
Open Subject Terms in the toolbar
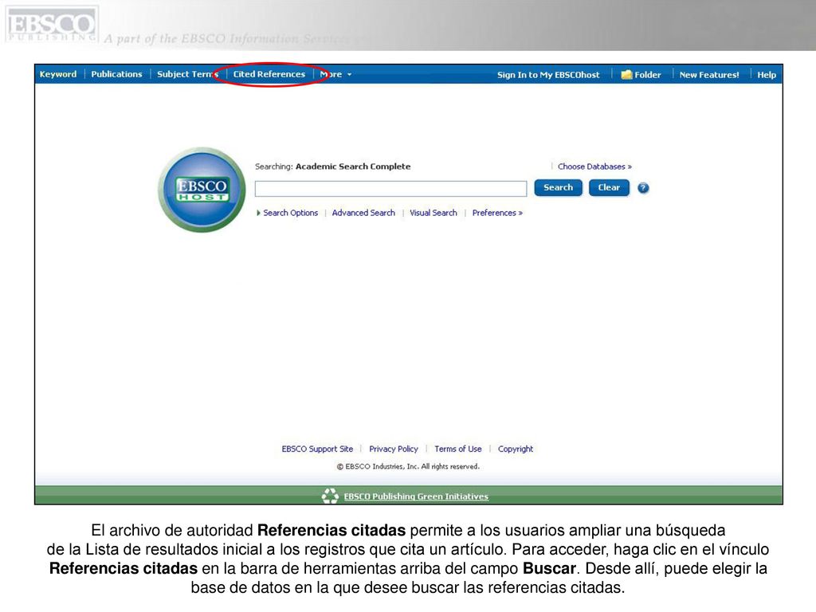tap(188, 74)
